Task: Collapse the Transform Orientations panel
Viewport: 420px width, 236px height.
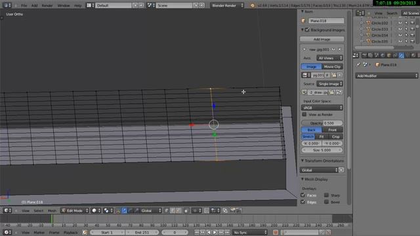Action: (303, 161)
